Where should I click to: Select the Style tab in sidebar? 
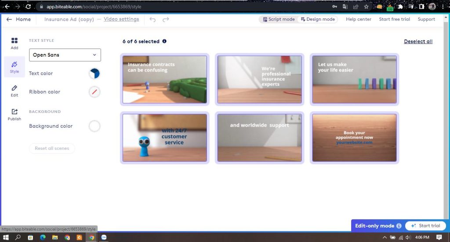pos(15,67)
